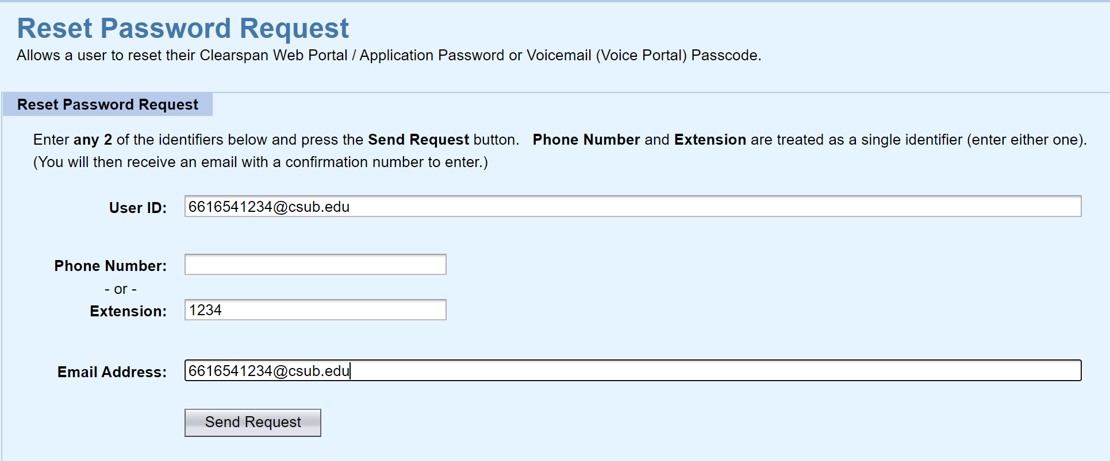This screenshot has width=1110, height=461.
Task: Click bold "Phone Number" in instruction sentence
Action: [x=586, y=140]
